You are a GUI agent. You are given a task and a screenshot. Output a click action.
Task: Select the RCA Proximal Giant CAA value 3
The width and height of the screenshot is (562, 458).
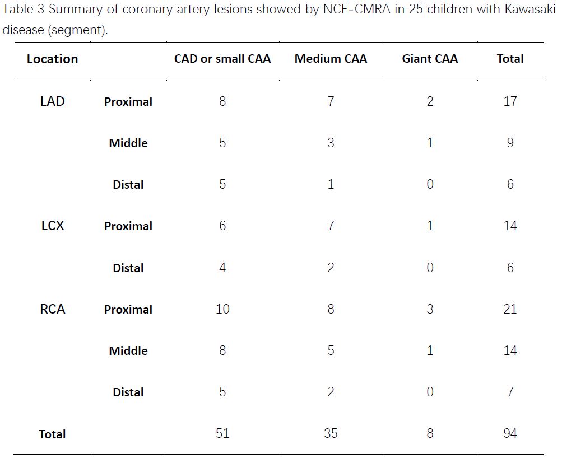(430, 309)
